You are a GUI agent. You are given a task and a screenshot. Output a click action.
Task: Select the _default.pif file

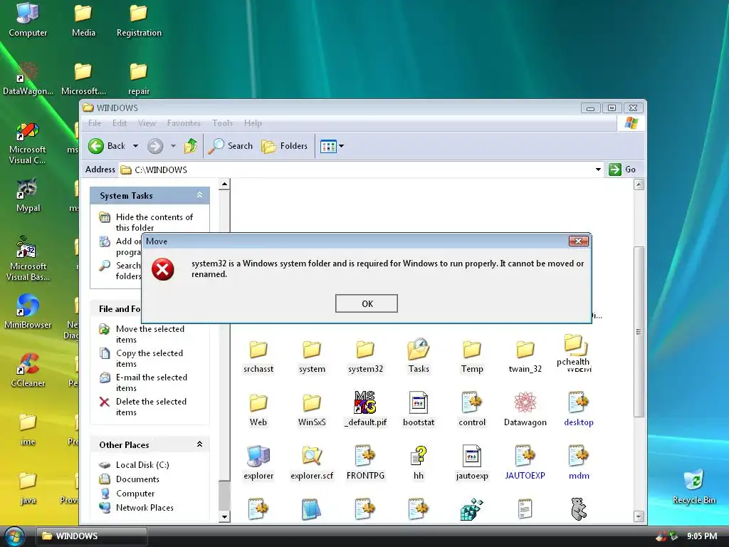click(x=365, y=410)
